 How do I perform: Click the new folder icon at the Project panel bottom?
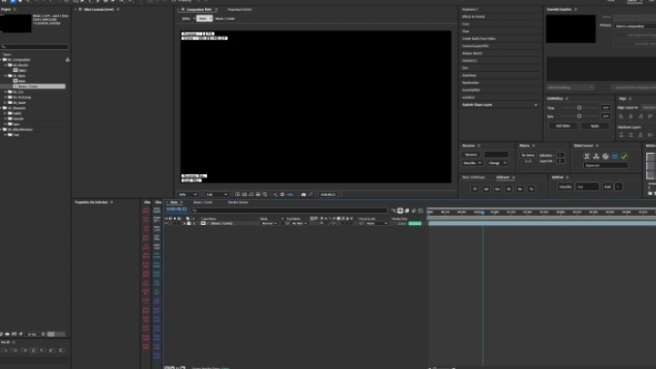point(7,334)
